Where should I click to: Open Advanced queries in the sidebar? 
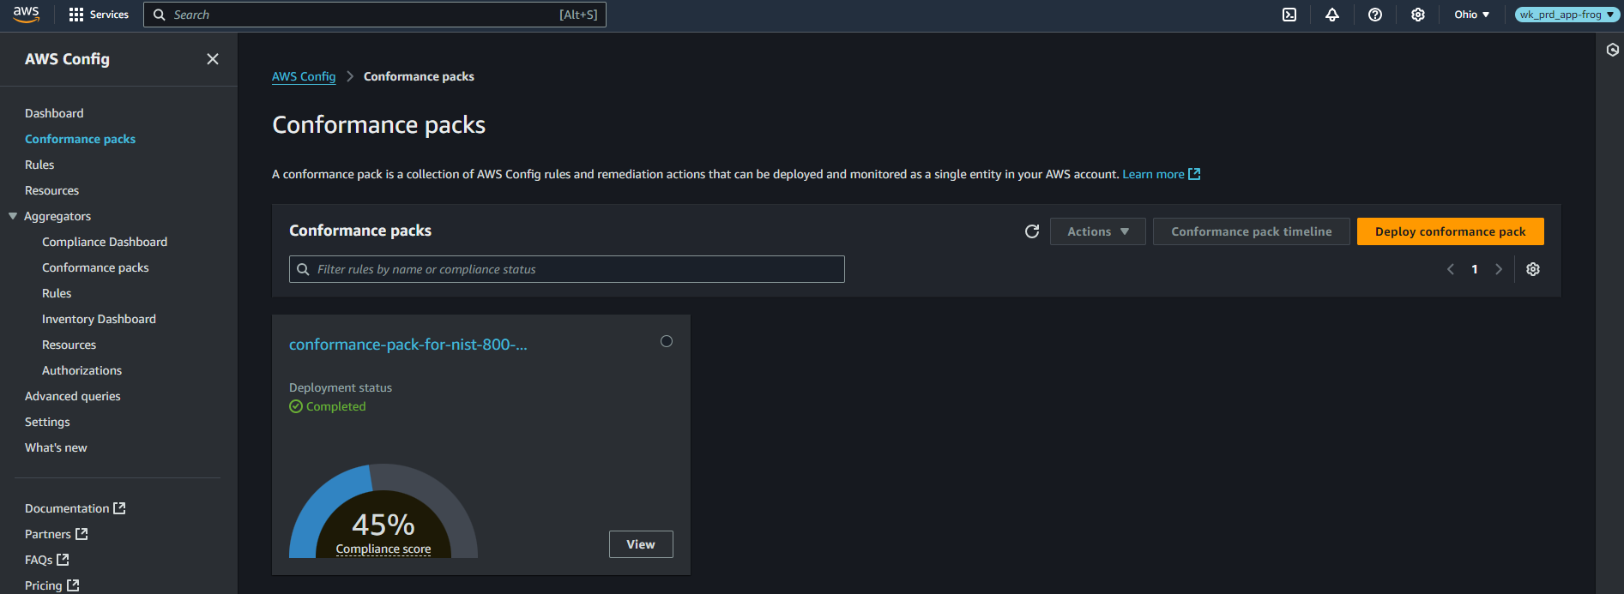coord(73,396)
